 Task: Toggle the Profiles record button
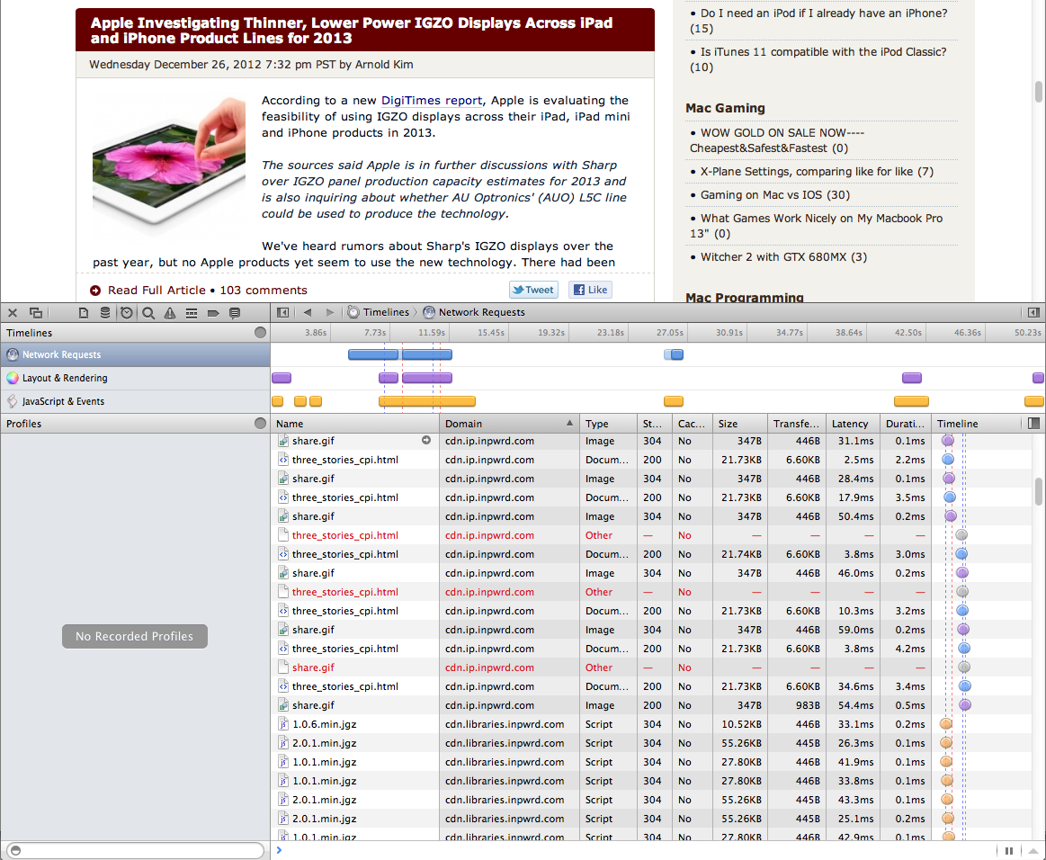260,423
